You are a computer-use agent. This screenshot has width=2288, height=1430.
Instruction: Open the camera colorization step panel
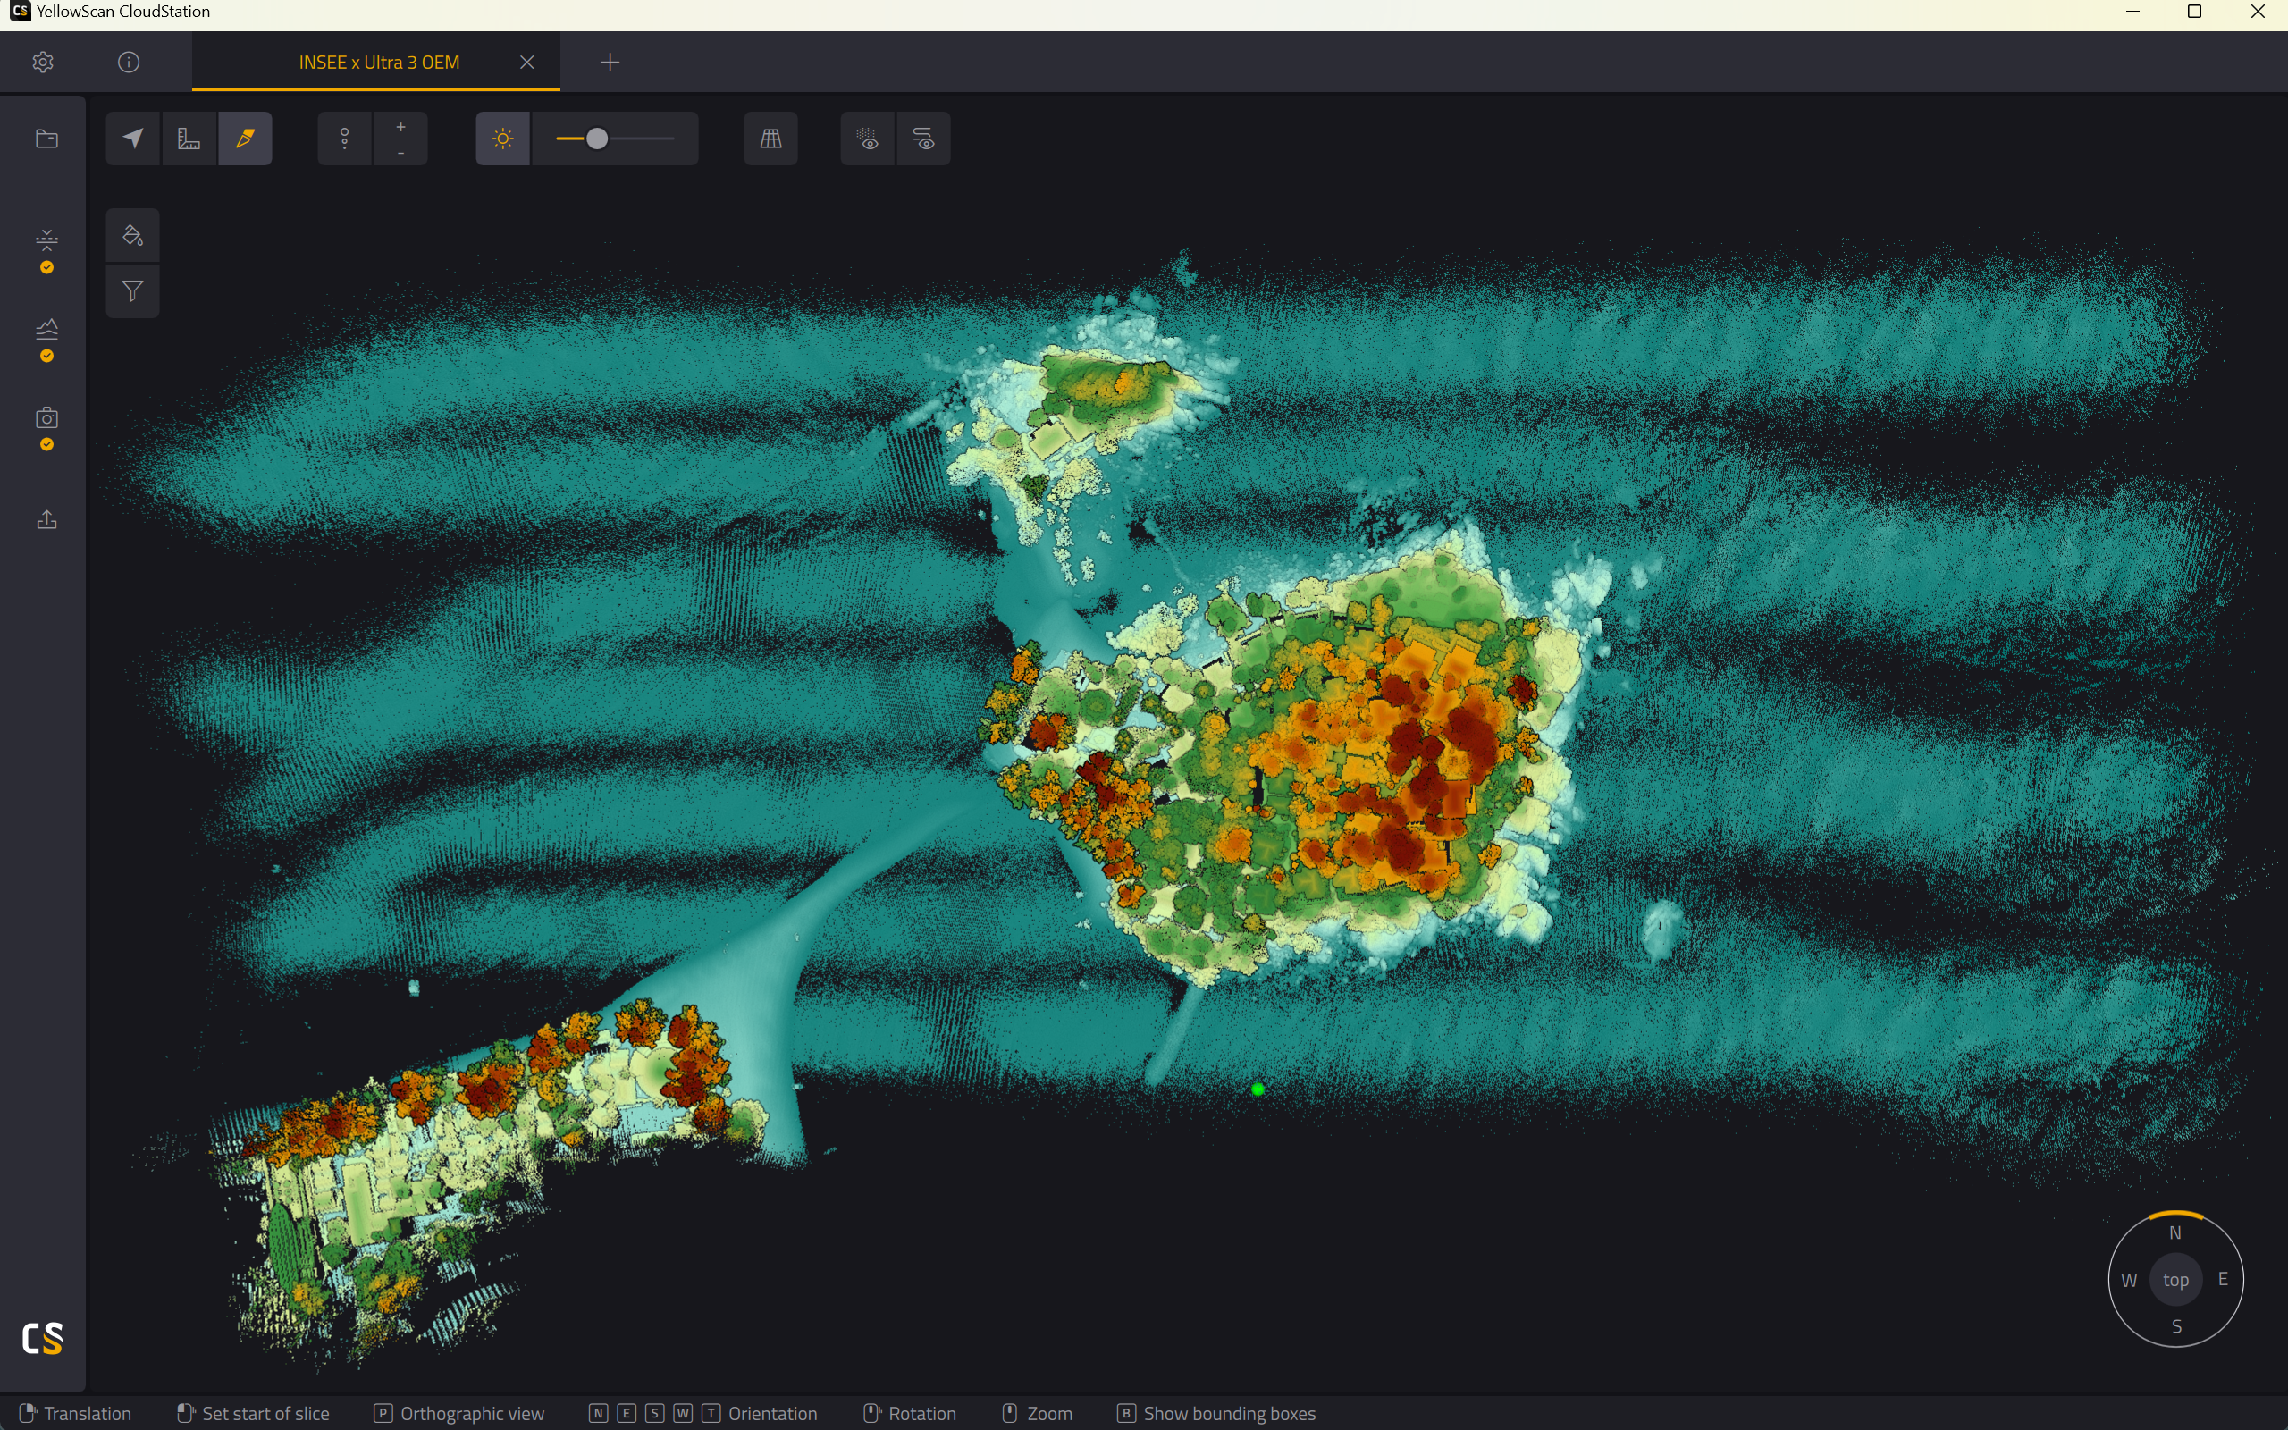click(46, 418)
